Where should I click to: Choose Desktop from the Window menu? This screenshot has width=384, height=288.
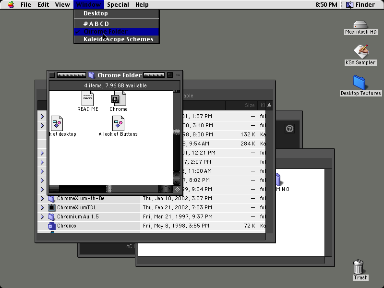(117, 13)
